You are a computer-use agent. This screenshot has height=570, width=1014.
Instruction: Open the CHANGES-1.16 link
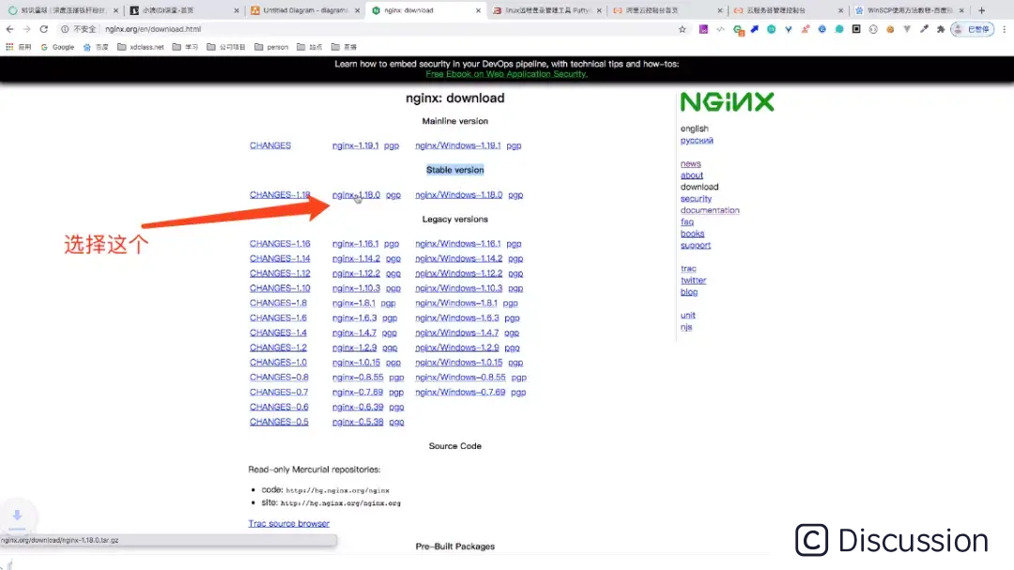click(x=280, y=244)
